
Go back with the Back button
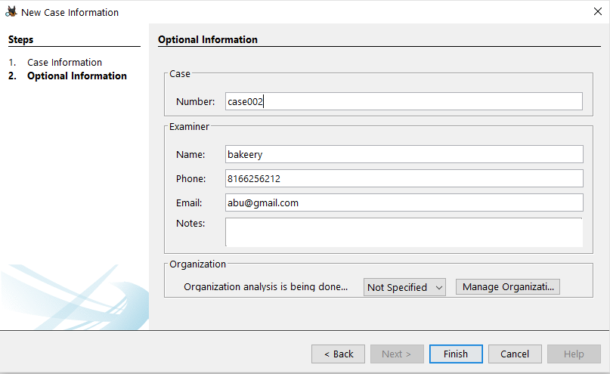[338, 354]
